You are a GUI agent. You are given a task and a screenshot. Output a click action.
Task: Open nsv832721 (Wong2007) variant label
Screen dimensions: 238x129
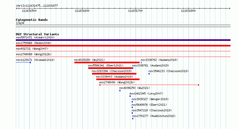[32, 49]
